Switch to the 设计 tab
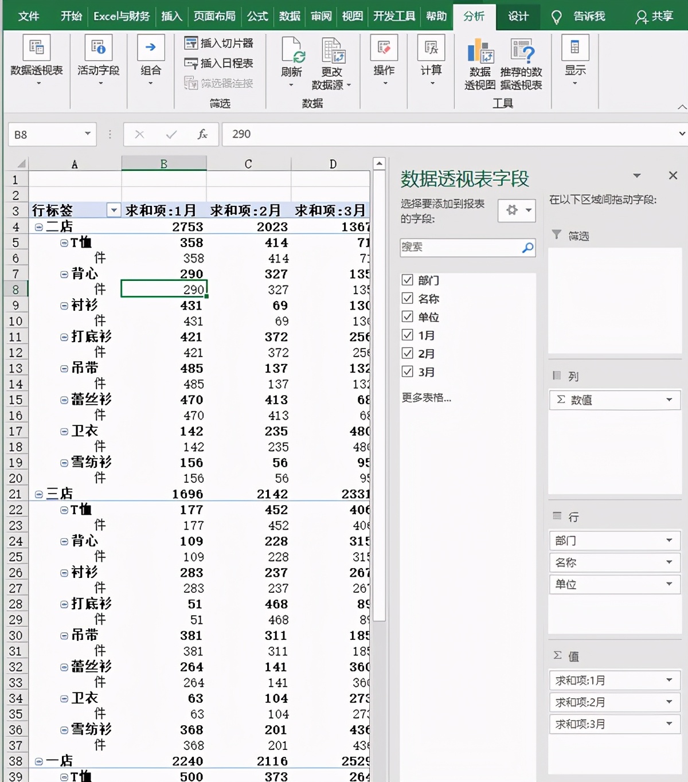The width and height of the screenshot is (688, 782). point(518,16)
